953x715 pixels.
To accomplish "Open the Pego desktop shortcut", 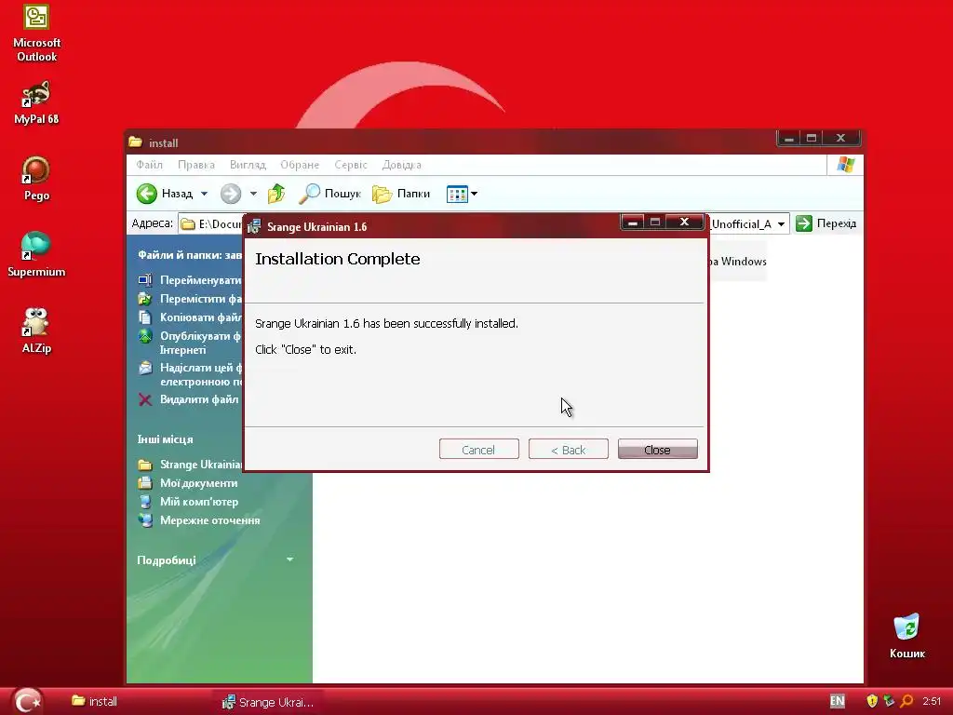I will coord(36,178).
